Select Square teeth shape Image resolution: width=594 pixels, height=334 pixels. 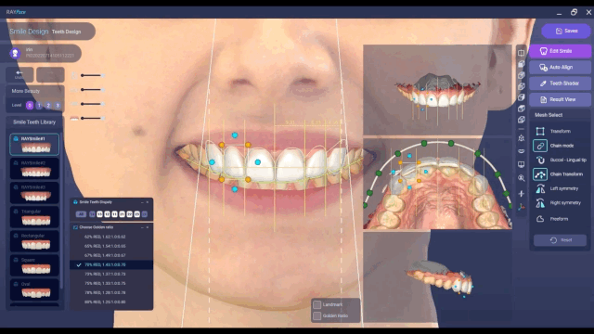34,265
